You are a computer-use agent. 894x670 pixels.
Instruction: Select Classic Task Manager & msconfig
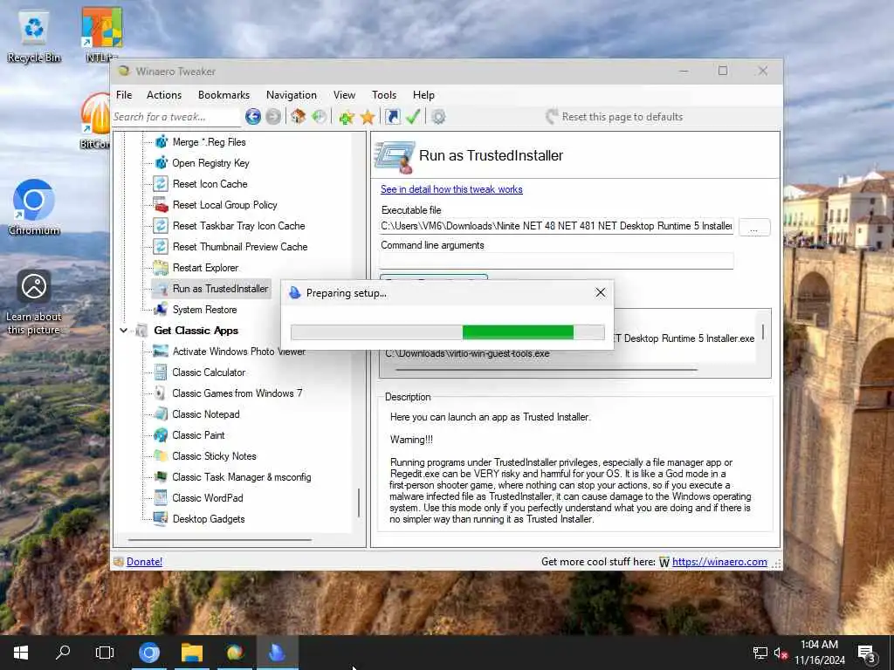(x=242, y=477)
